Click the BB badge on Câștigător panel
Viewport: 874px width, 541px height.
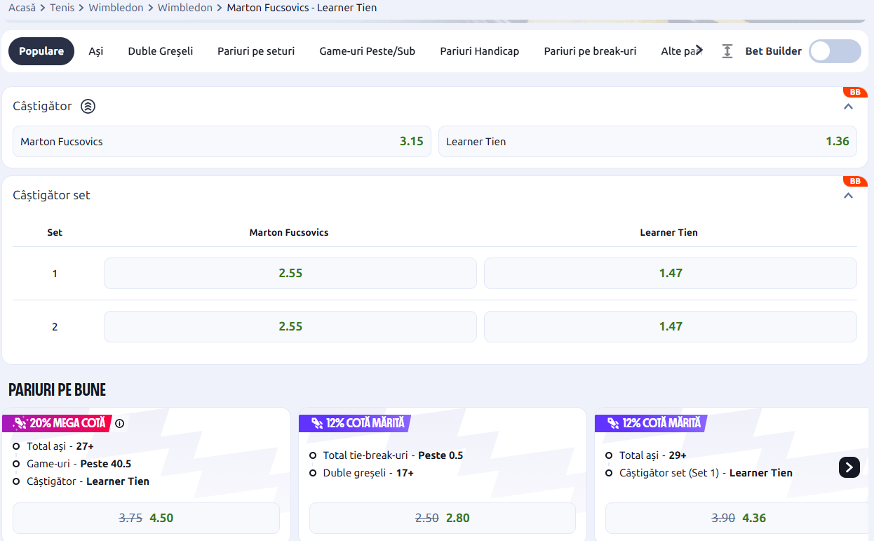pos(855,92)
